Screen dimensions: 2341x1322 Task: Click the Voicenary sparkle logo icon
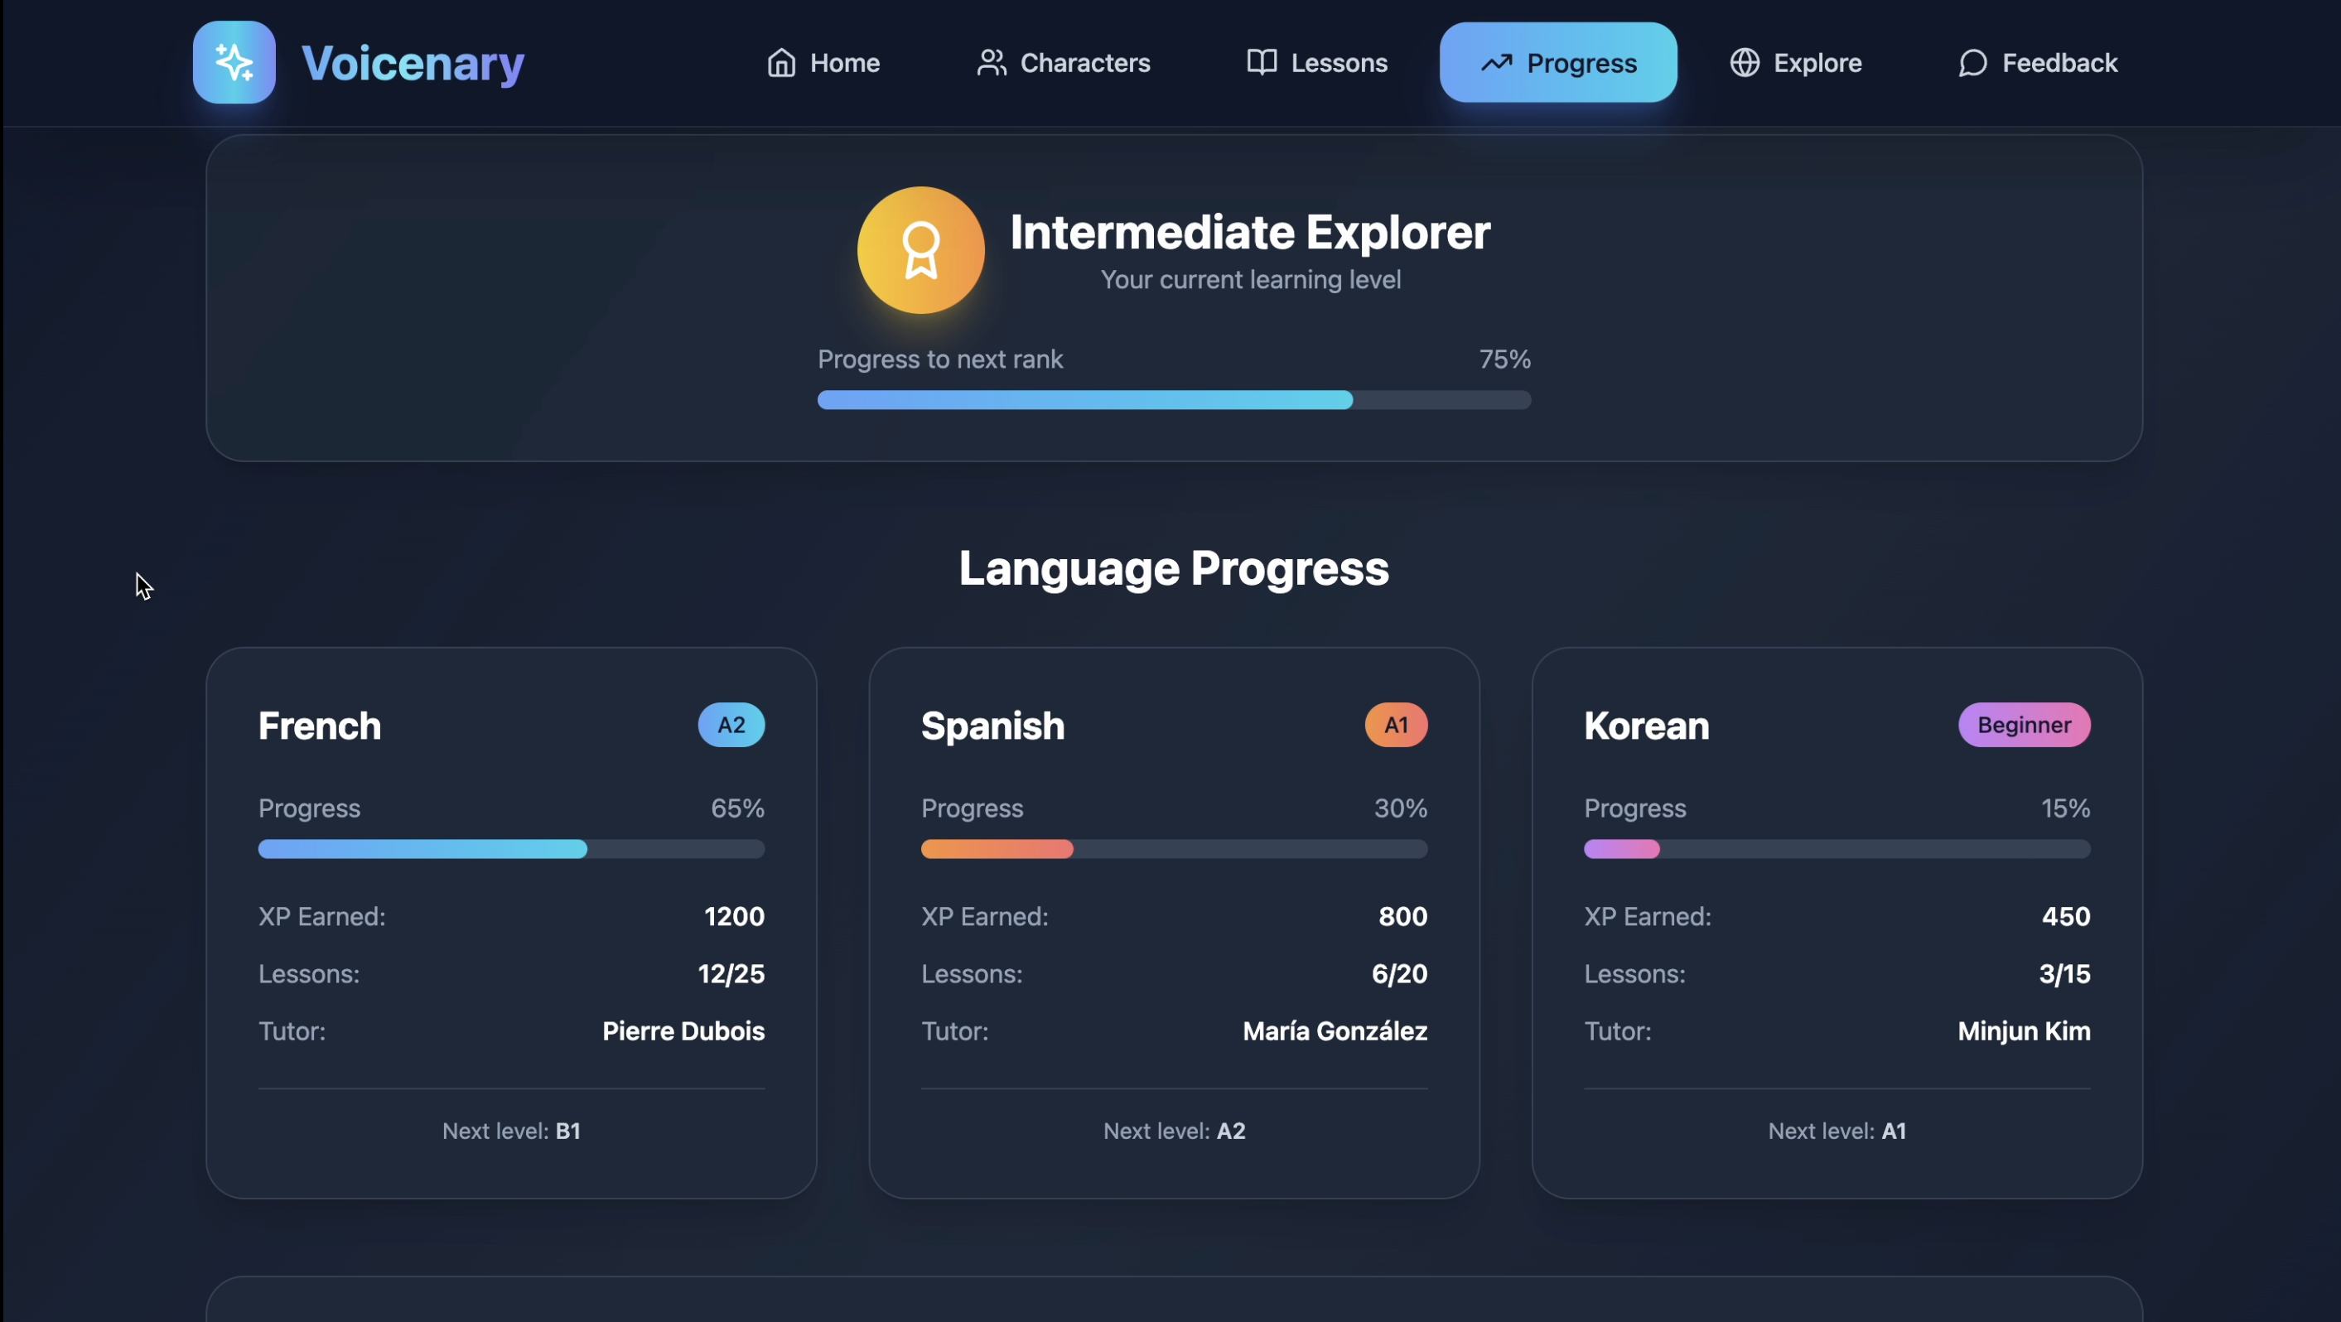coord(234,62)
